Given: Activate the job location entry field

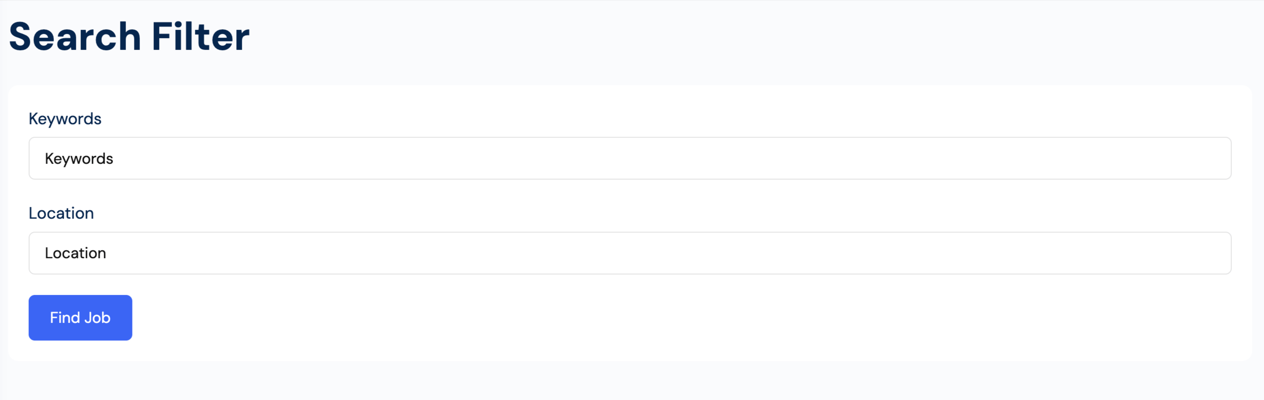Looking at the screenshot, I should coord(629,253).
